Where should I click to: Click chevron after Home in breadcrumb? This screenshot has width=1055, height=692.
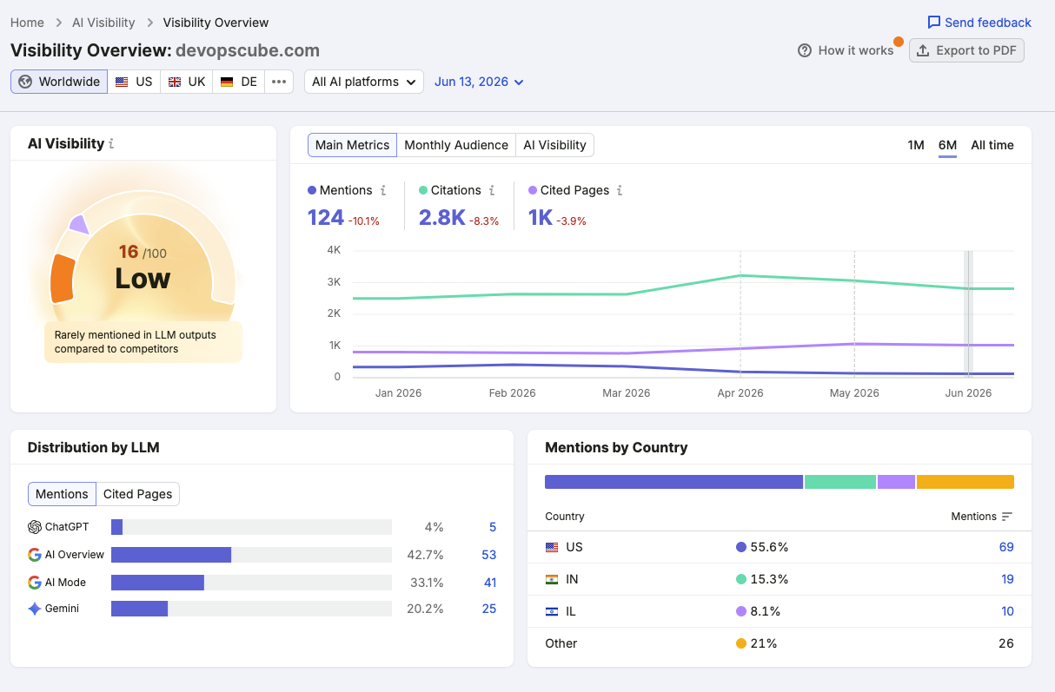[x=58, y=23]
